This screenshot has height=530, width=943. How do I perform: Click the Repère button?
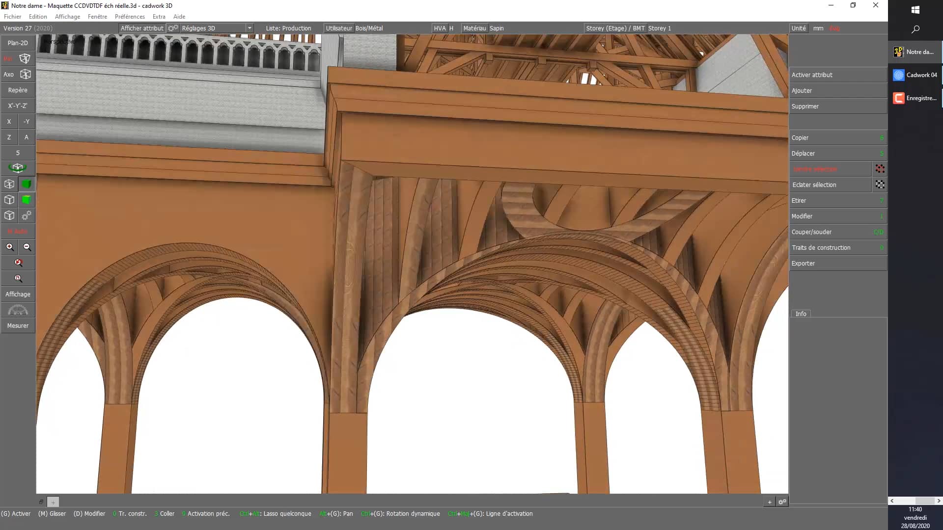click(x=18, y=90)
